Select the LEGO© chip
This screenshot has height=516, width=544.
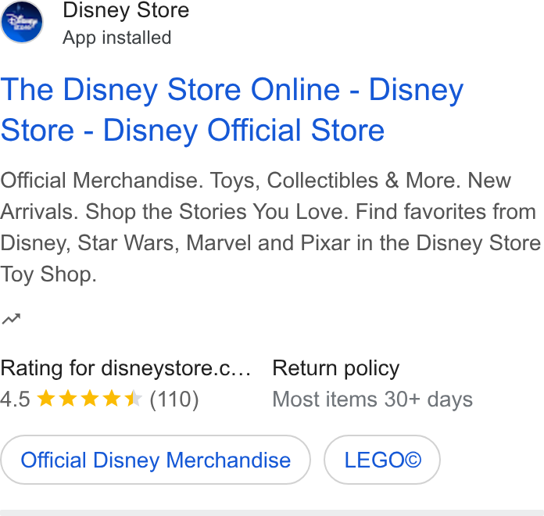click(382, 460)
